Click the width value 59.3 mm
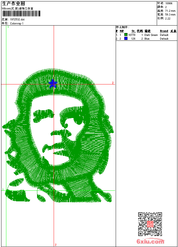This screenshot has height=247, width=178. click(170, 15)
